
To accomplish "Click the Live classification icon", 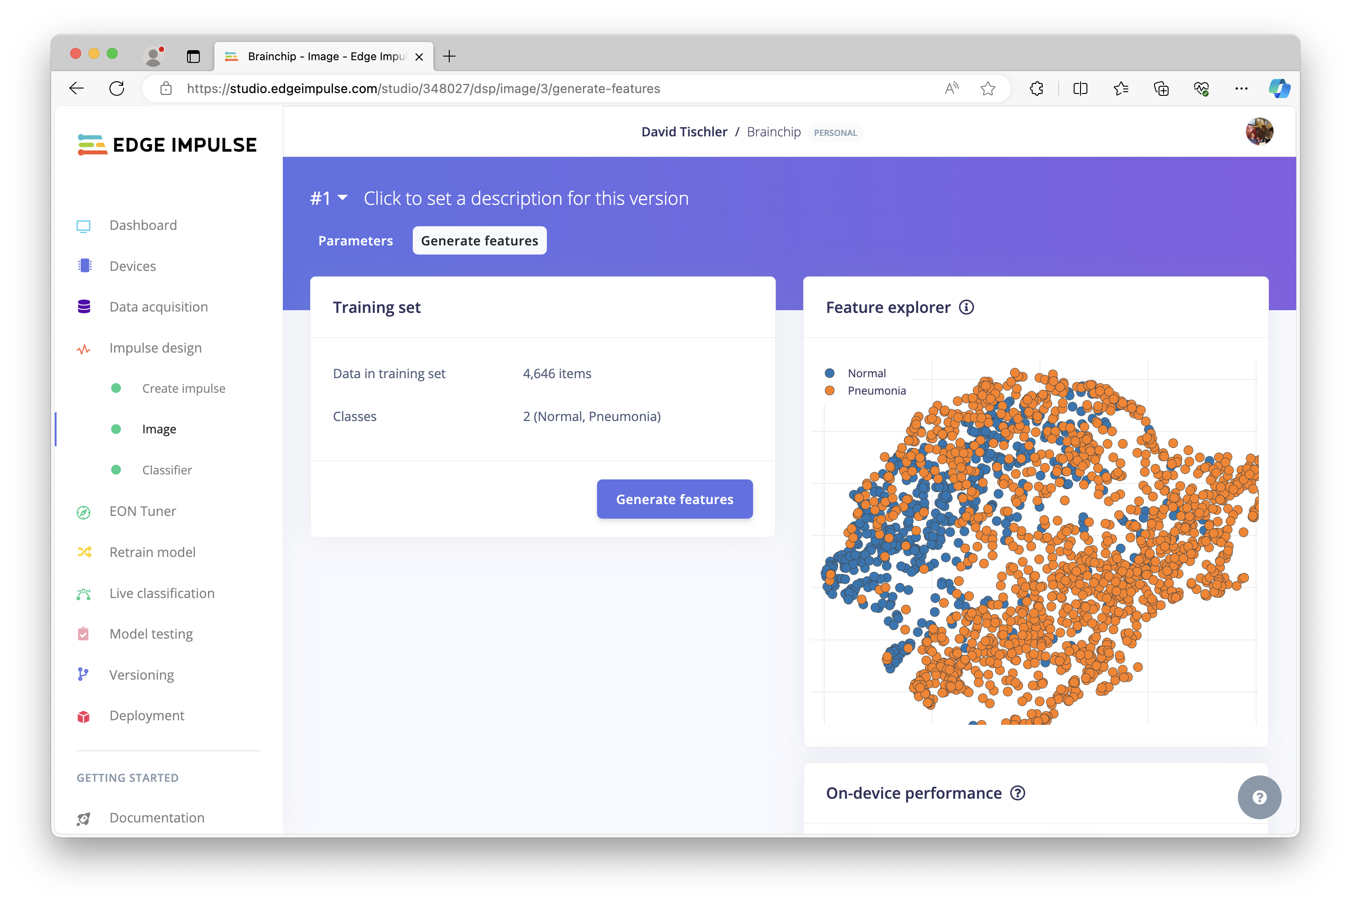I will tap(84, 593).
